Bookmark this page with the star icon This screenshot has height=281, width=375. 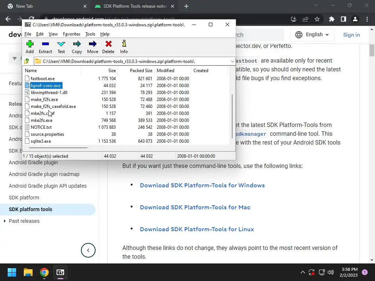click(x=317, y=19)
